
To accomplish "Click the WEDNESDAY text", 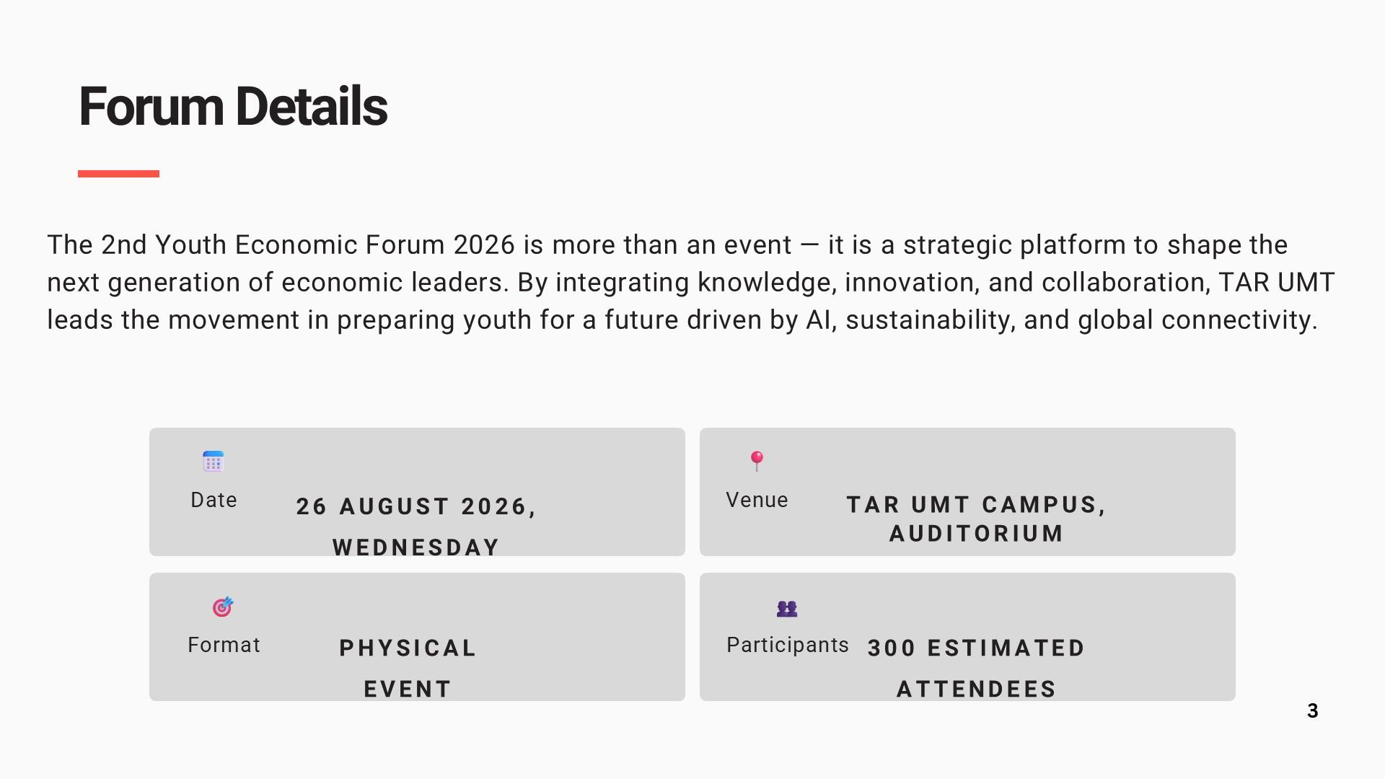I will [416, 547].
